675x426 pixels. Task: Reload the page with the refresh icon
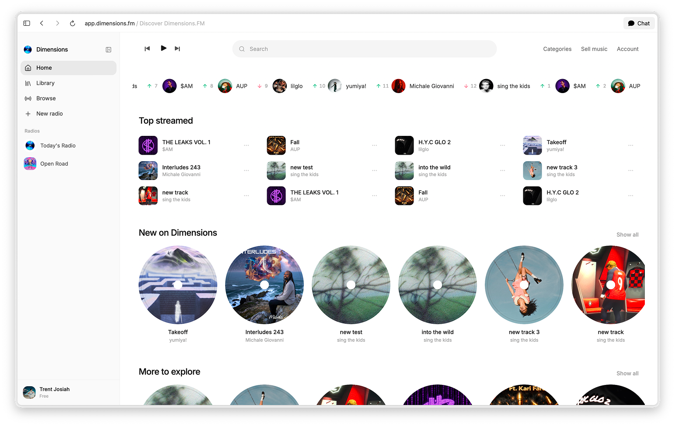point(73,23)
